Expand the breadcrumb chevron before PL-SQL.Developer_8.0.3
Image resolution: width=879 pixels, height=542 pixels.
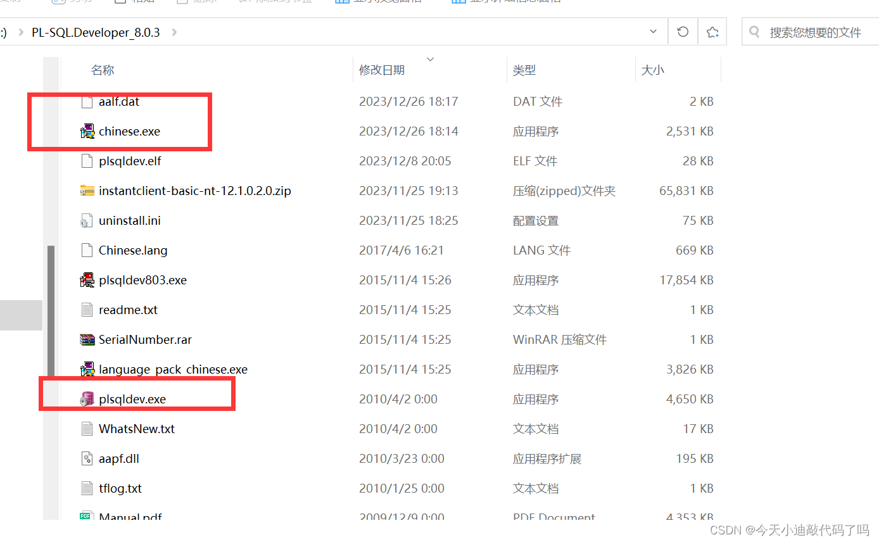click(x=20, y=32)
